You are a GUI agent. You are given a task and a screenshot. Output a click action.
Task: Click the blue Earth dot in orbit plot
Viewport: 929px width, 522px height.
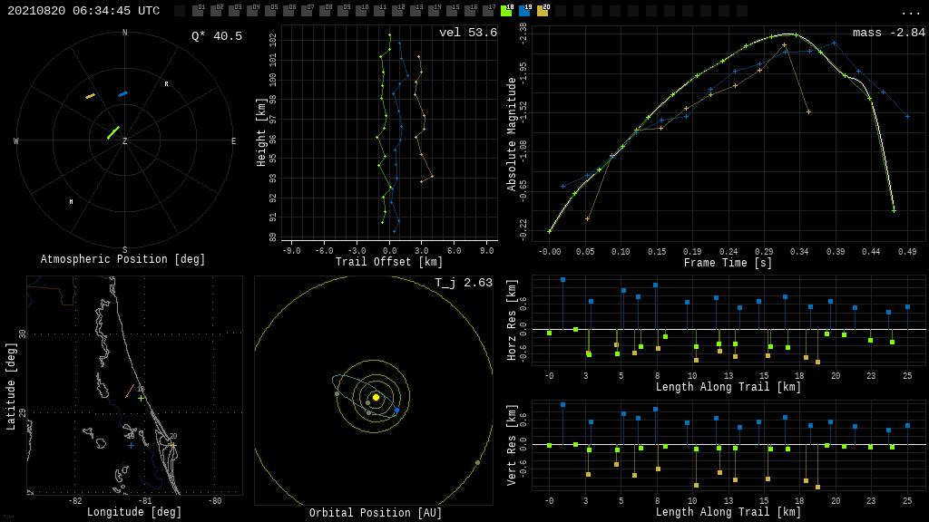pos(396,410)
